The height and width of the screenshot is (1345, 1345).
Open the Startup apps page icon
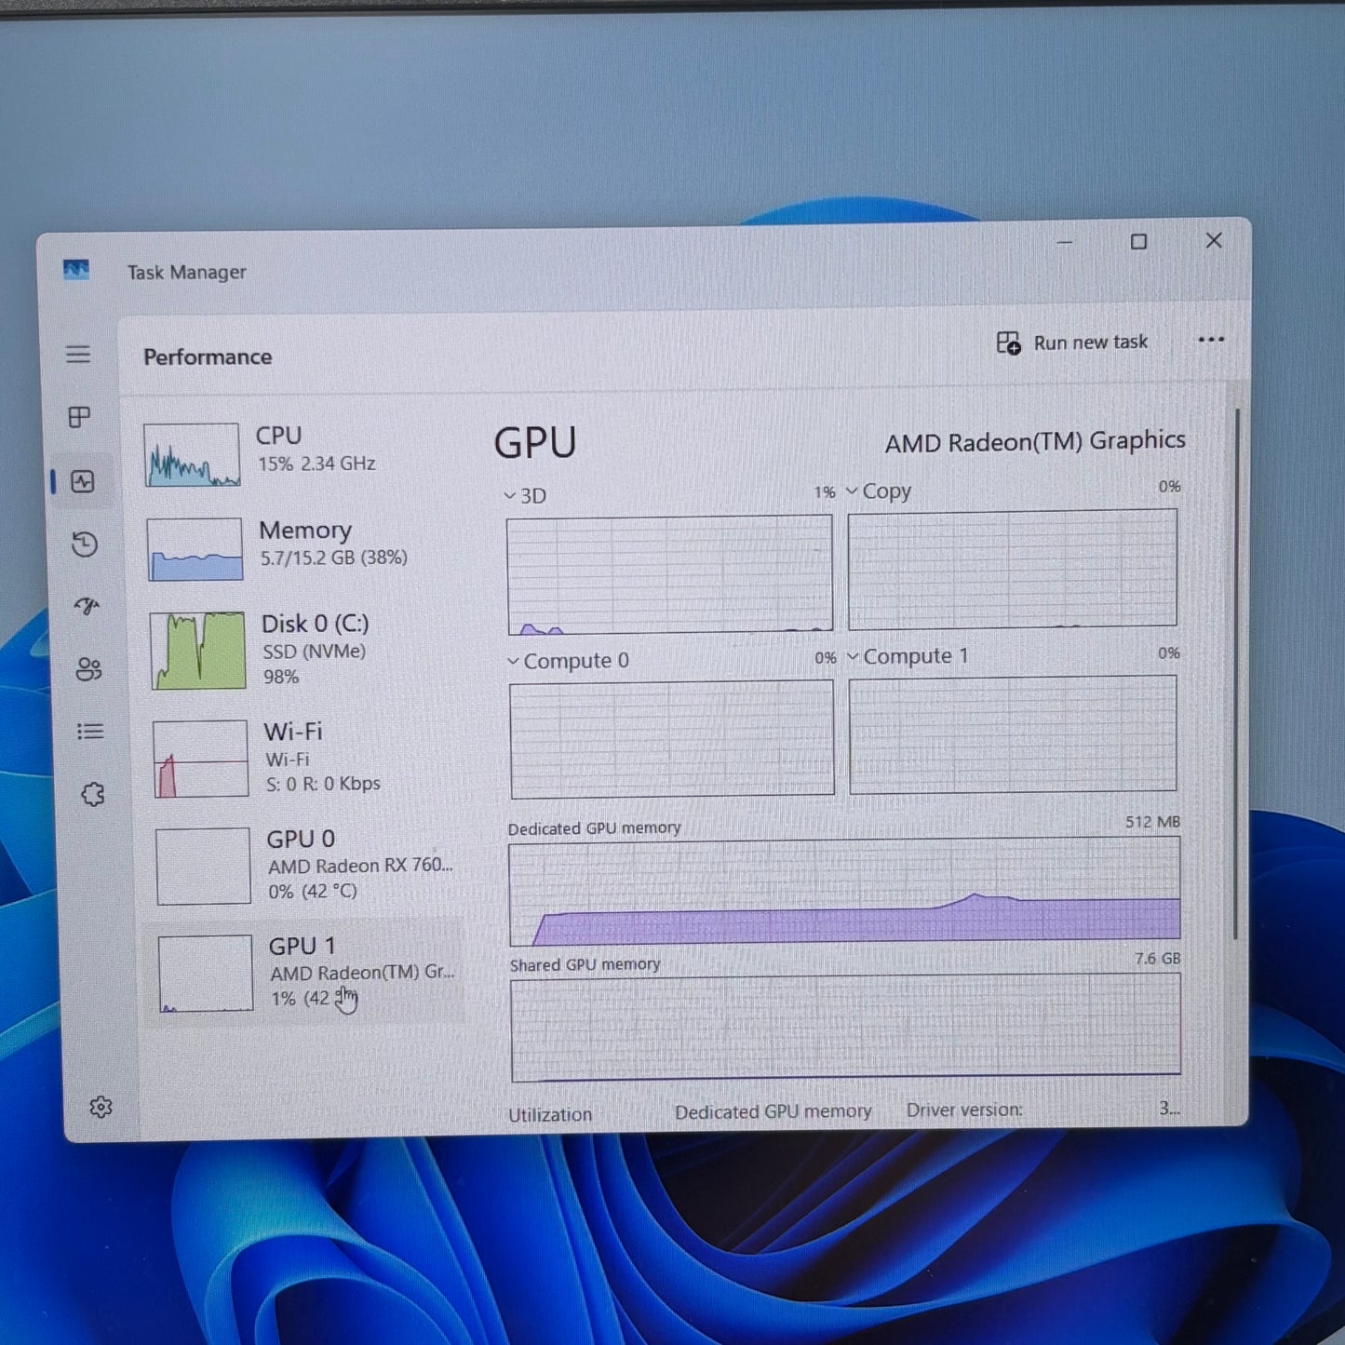87,607
